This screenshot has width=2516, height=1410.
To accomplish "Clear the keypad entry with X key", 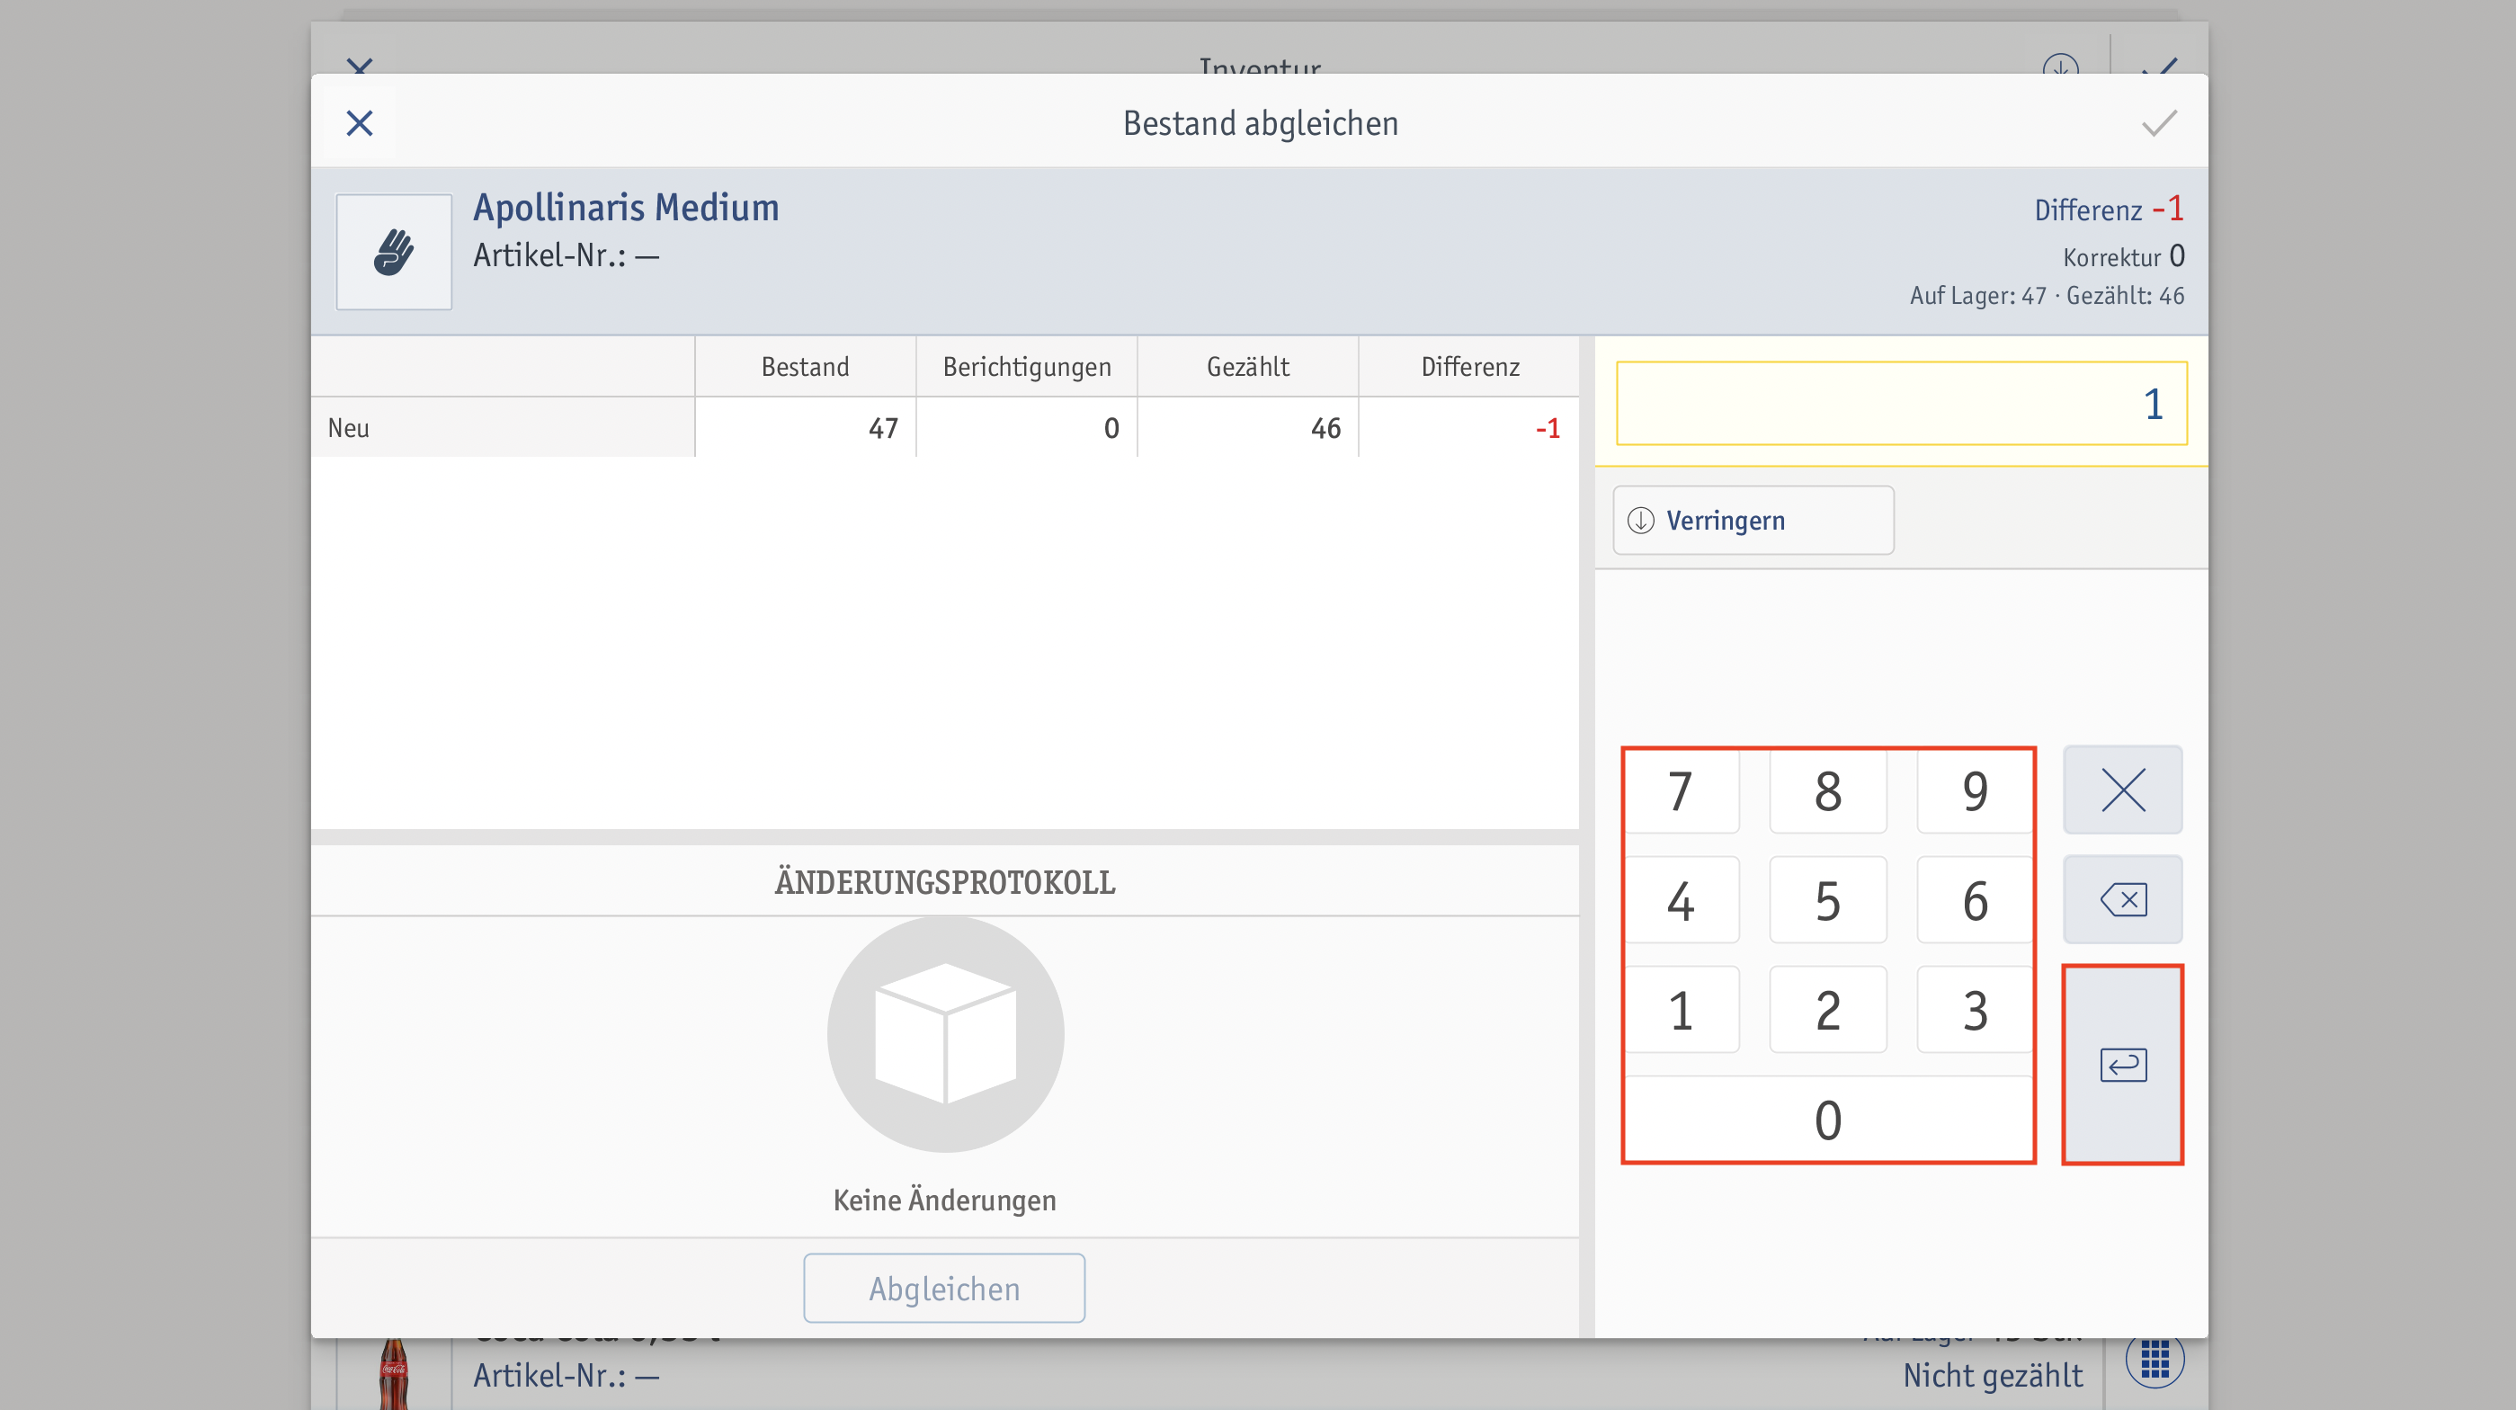I will pos(2122,790).
